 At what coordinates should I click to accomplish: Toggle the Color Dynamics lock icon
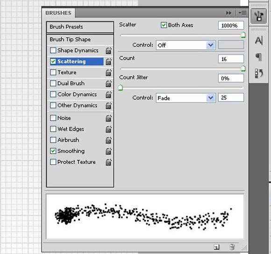coord(108,95)
